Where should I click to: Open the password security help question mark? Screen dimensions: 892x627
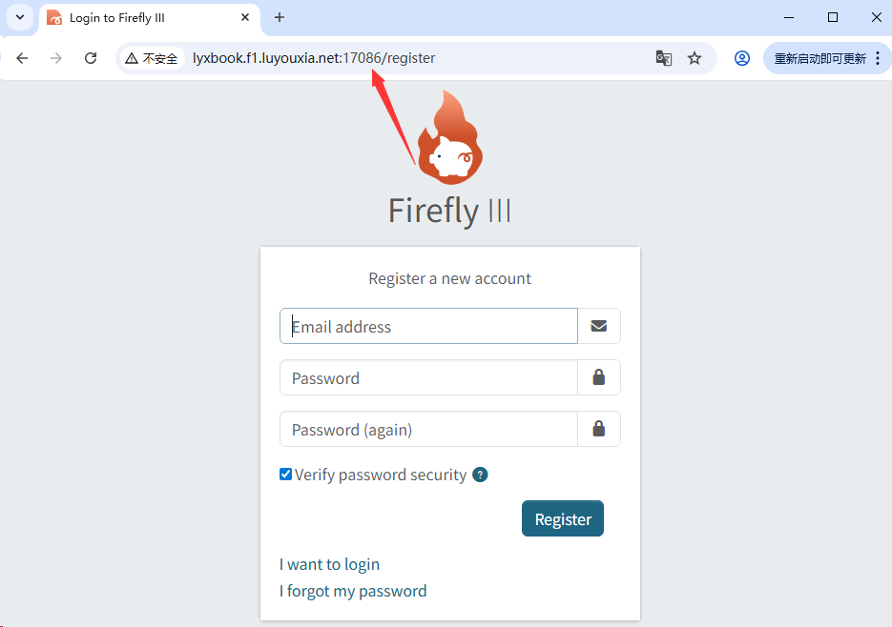tap(480, 475)
